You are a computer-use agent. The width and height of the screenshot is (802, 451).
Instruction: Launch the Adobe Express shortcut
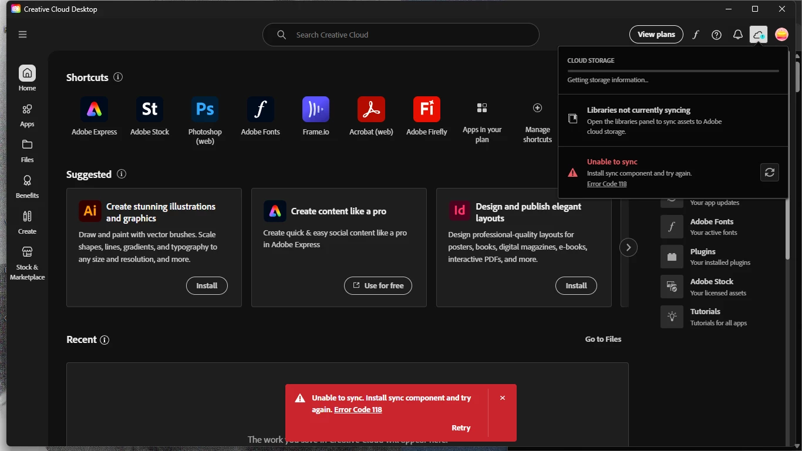[x=95, y=116]
